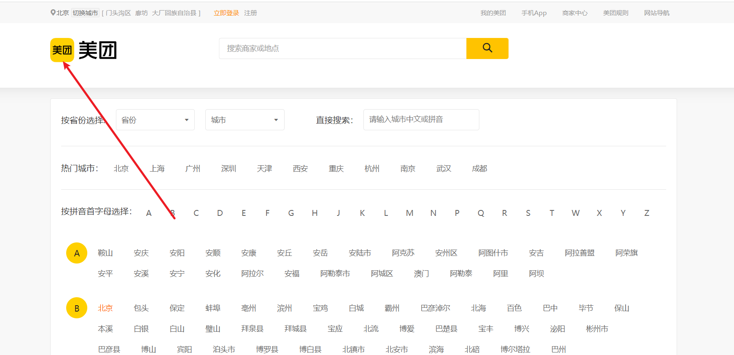
Task: Choose city 拜泉县
Action: 252,329
